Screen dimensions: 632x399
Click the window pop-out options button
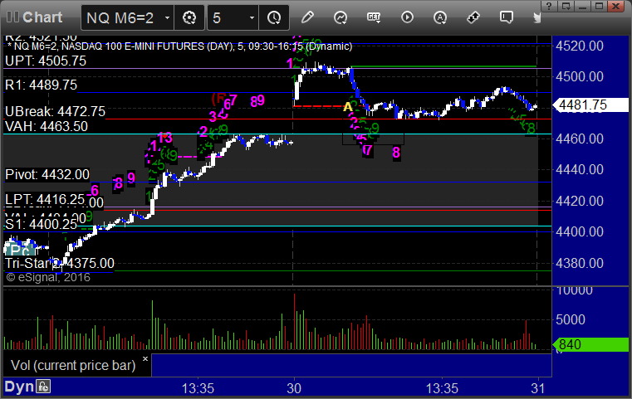[x=566, y=6]
